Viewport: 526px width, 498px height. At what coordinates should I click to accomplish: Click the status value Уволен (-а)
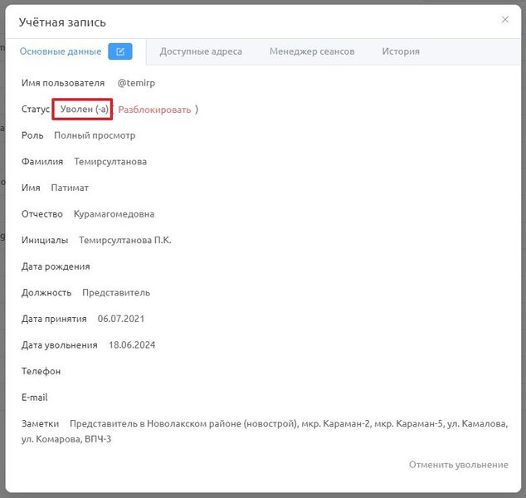tap(84, 109)
